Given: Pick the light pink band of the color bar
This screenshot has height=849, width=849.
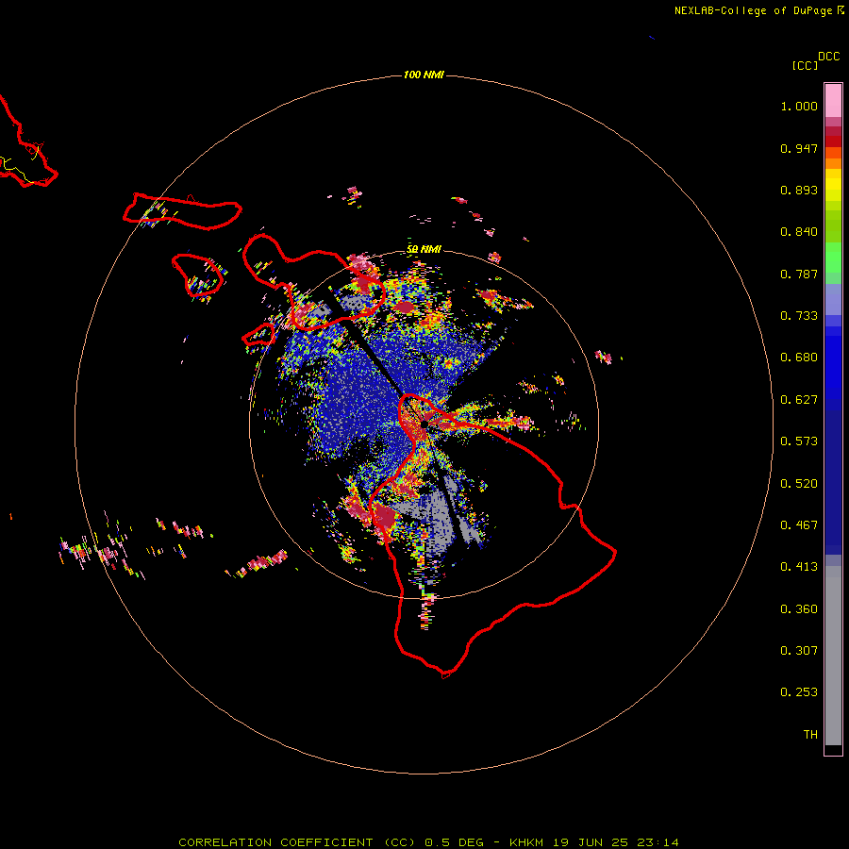Looking at the screenshot, I should pyautogui.click(x=833, y=101).
